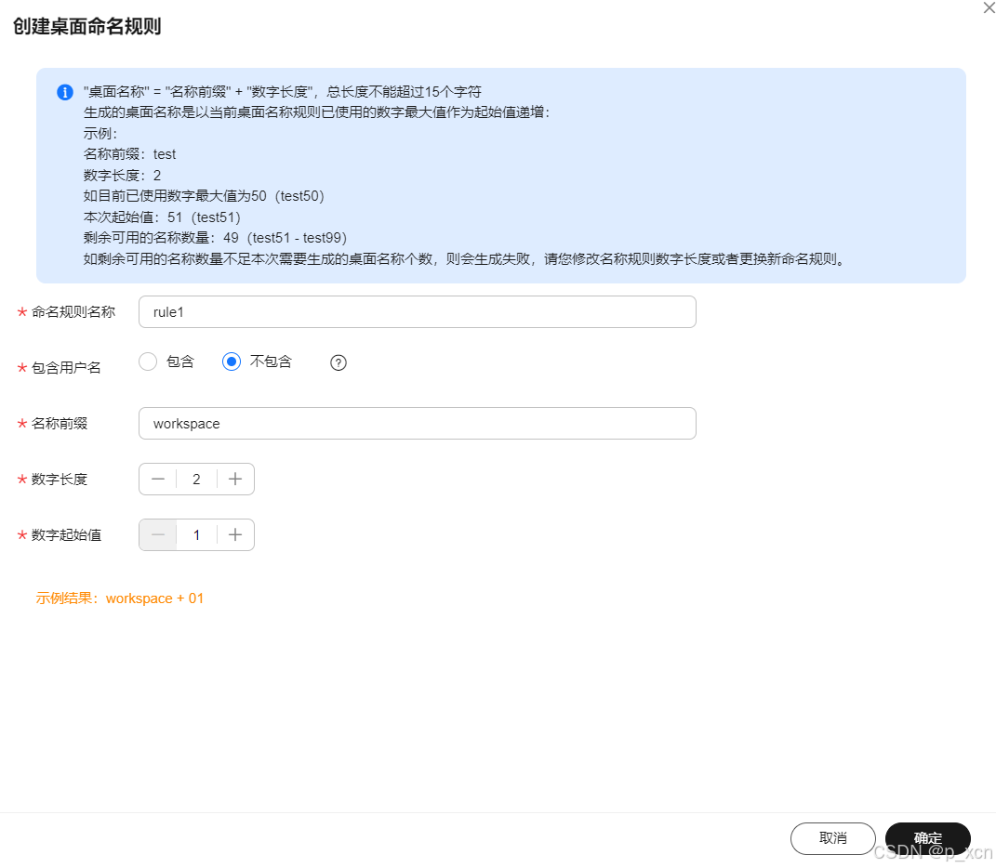Click the 取消 button

(832, 838)
